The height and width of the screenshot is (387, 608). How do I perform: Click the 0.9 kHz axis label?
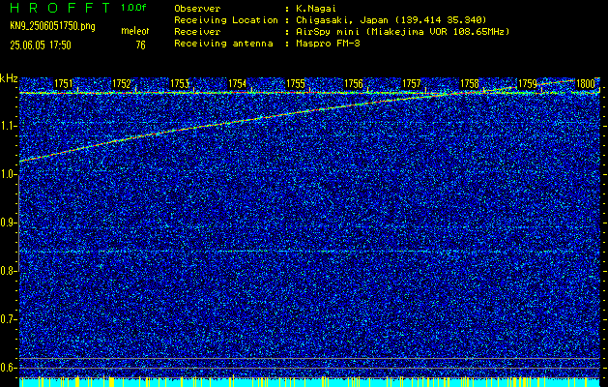[9, 223]
